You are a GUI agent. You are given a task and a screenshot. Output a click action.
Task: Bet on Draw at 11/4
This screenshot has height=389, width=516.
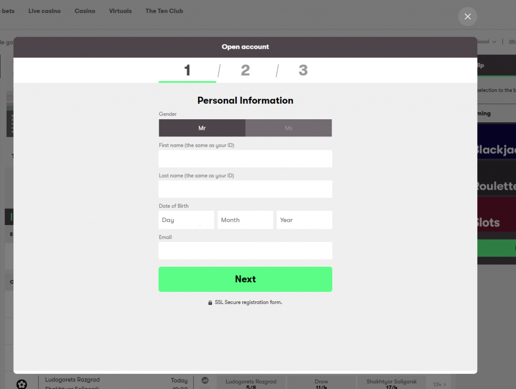pyautogui.click(x=321, y=384)
